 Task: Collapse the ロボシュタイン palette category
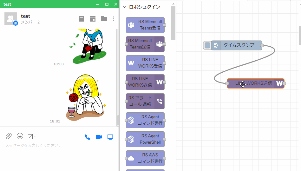click(x=125, y=7)
